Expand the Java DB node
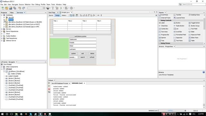The image size is (206, 116). (x=4, y=17)
